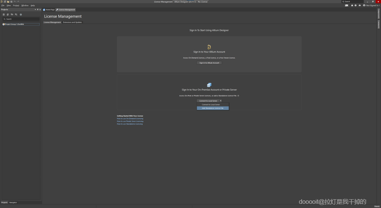Click the redo arrow in the title bar
The height and width of the screenshot is (208, 381).
[18, 2]
